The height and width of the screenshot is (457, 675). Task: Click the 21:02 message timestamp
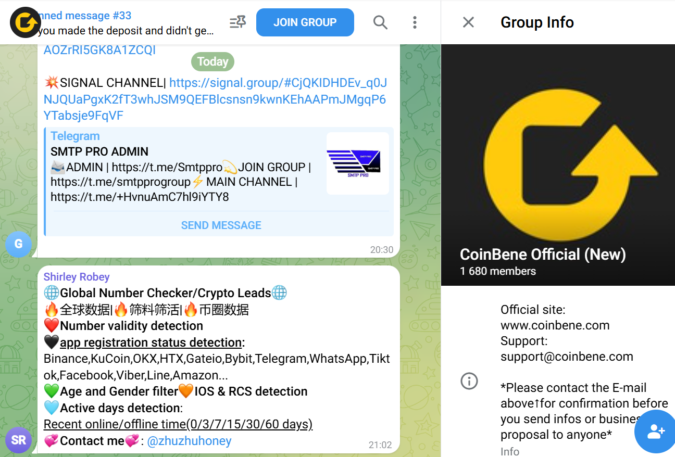(x=380, y=445)
